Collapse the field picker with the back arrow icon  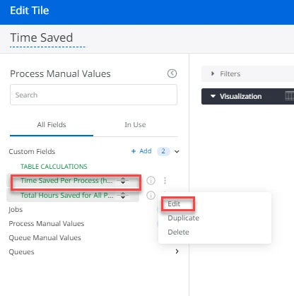tap(172, 73)
